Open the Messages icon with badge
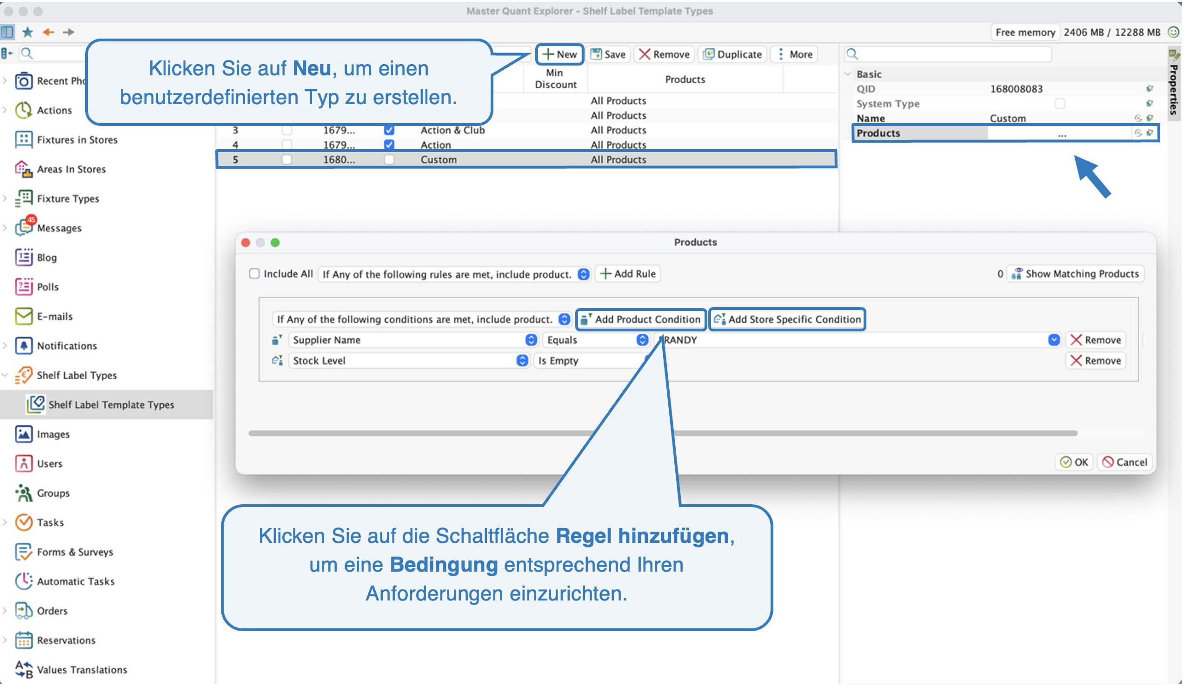Viewport: 1184px width, 686px height. click(x=25, y=227)
